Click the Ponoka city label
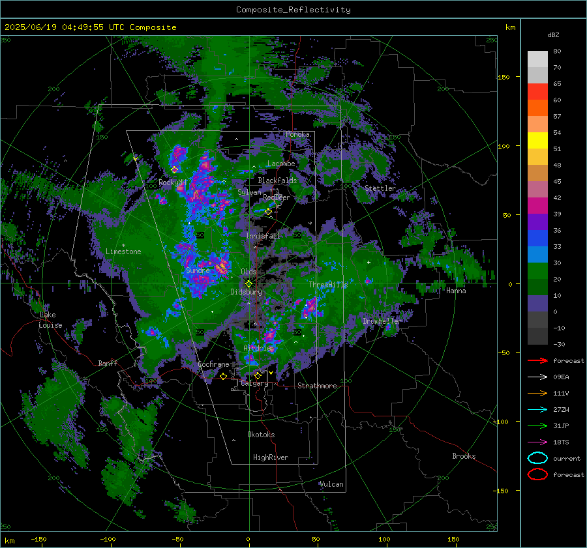 click(x=297, y=134)
